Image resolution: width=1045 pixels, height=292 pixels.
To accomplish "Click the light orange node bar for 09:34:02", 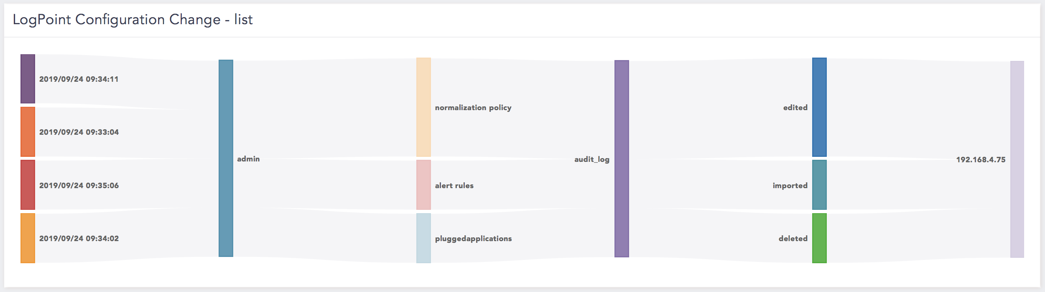I will click(x=28, y=238).
